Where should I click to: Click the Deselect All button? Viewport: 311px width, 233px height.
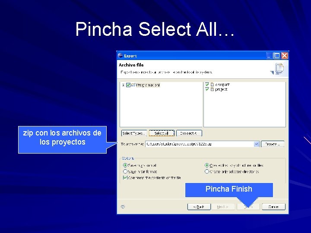(x=189, y=133)
